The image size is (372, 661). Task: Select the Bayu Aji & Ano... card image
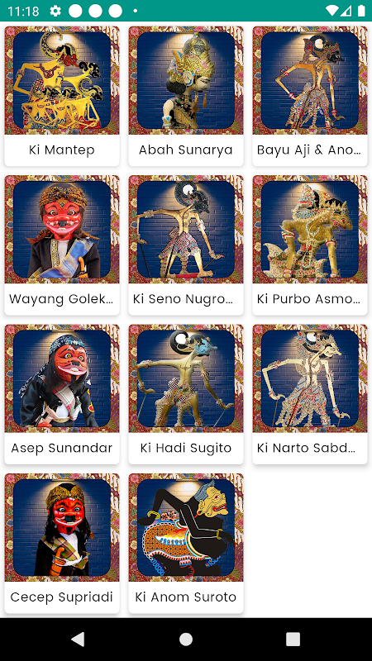[x=310, y=80]
